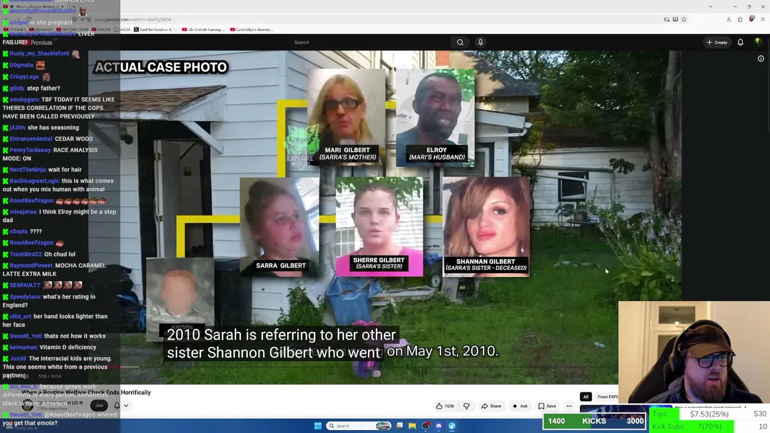Screen dimensions: 770x433
Task: Open the YouTube account avatar menu
Action: click(758, 42)
